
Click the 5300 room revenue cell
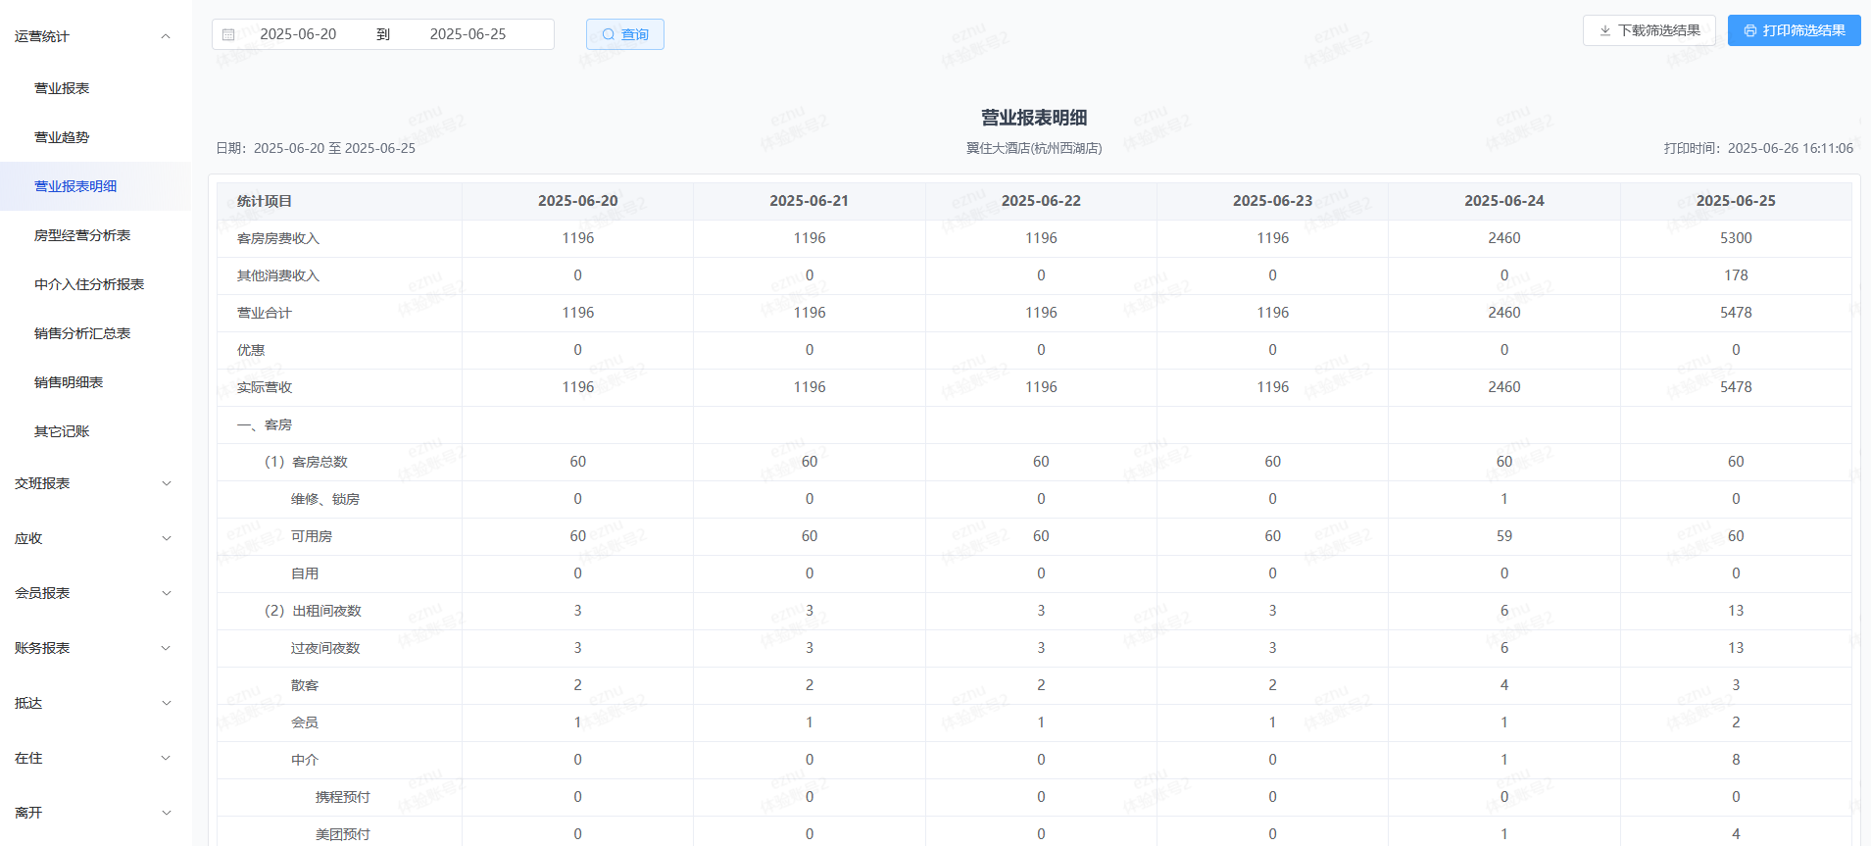[x=1736, y=238]
